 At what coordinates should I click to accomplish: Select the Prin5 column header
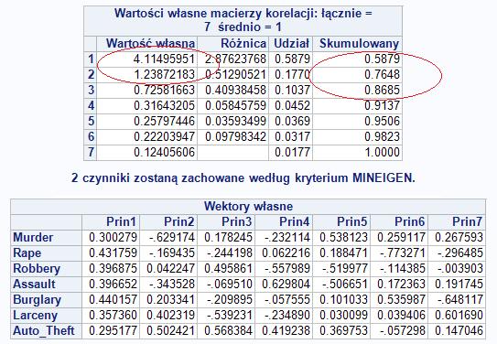[x=351, y=221]
